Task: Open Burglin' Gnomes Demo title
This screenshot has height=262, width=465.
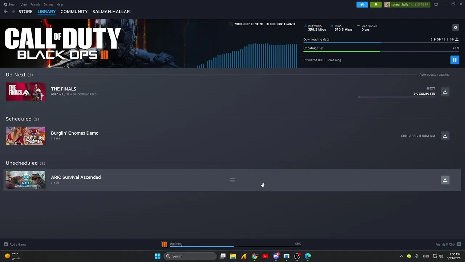Action: point(74,133)
